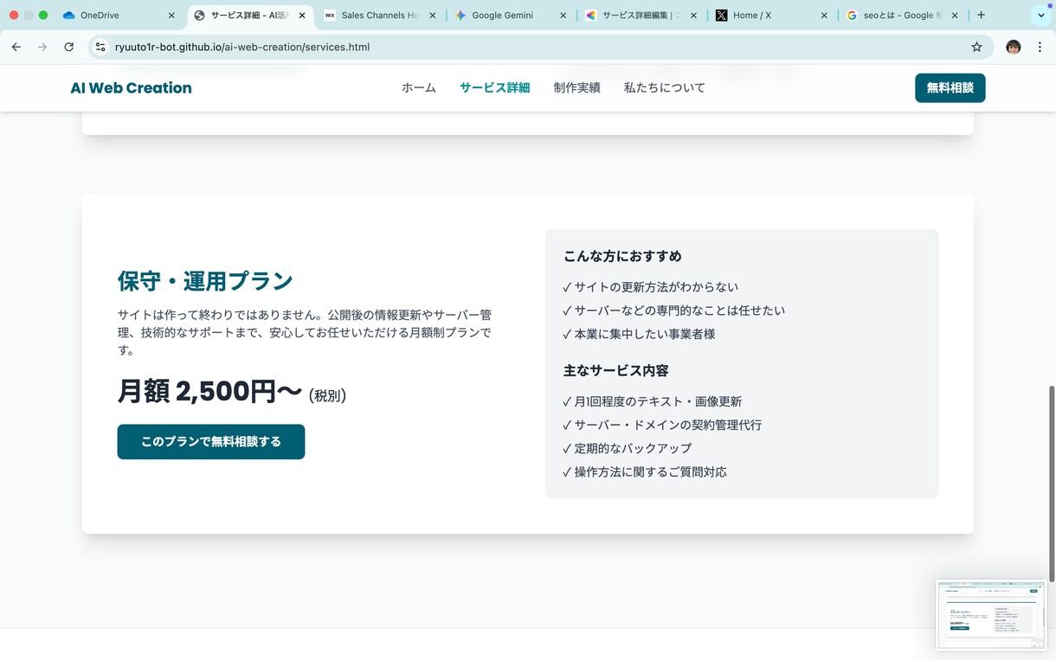
Task: Close the サービス詳細編集 tab
Action: [x=693, y=16]
